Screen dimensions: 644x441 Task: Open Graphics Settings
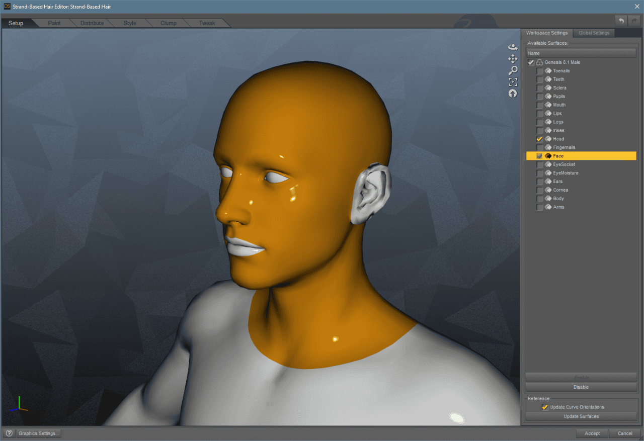click(38, 433)
